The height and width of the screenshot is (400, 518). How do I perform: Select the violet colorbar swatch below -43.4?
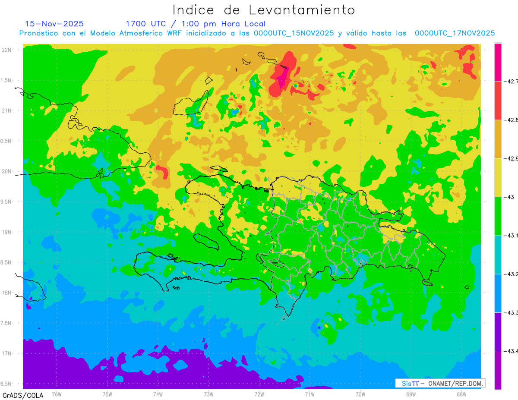[x=498, y=370]
